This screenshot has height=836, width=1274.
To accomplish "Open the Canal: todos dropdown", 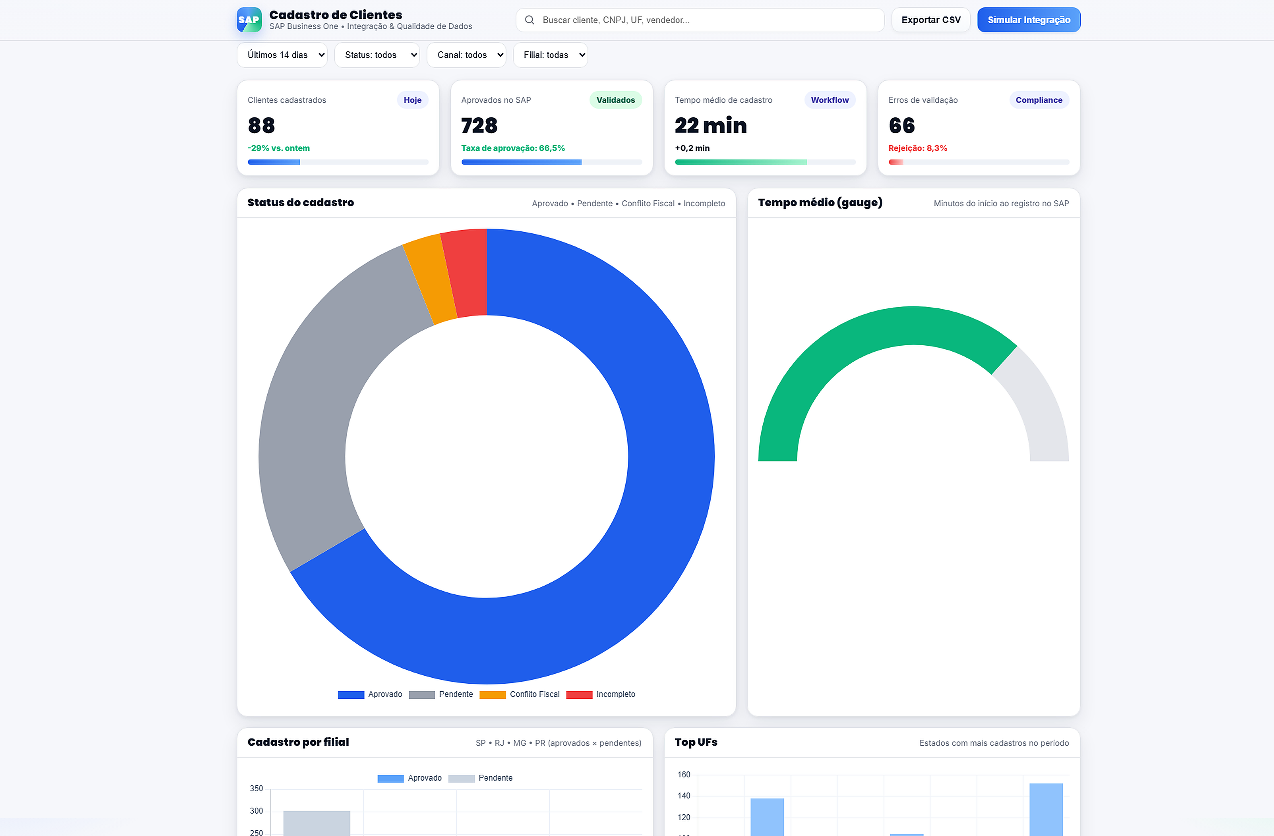I will (466, 55).
